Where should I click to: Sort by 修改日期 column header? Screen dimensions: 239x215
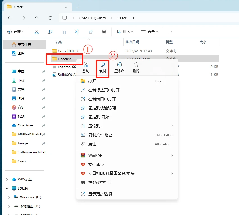132,42
